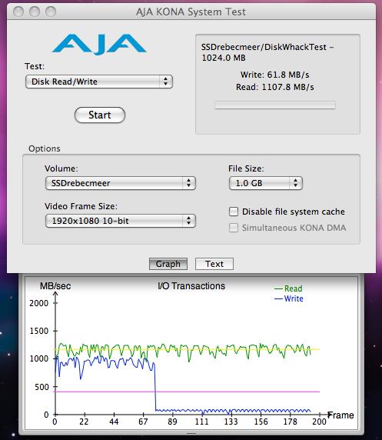Click the green Read legend entry

[288, 288]
